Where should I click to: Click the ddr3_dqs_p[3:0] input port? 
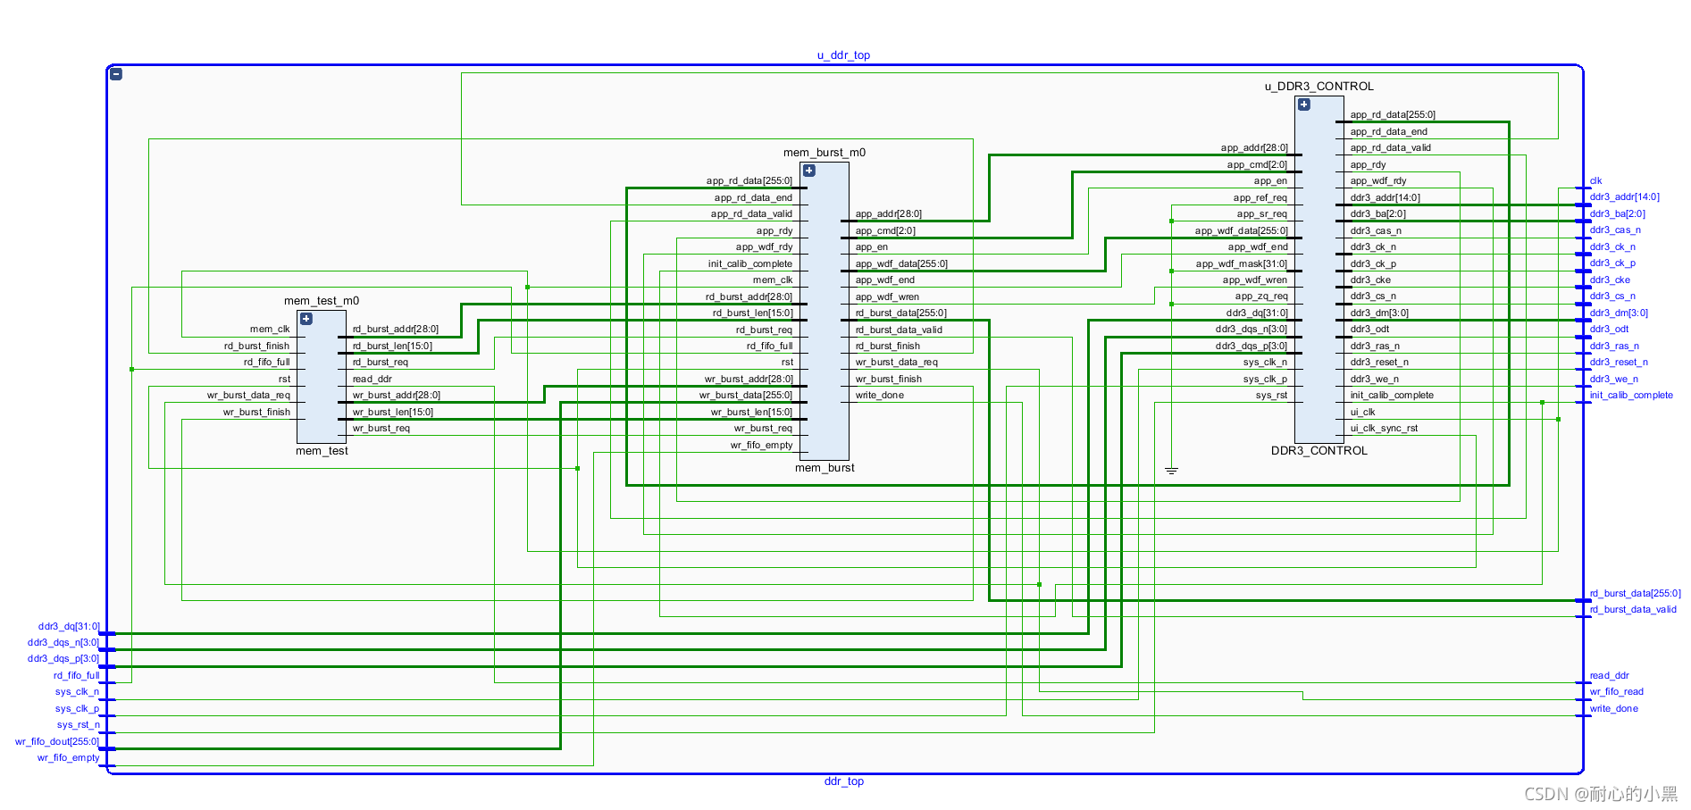pos(63,659)
